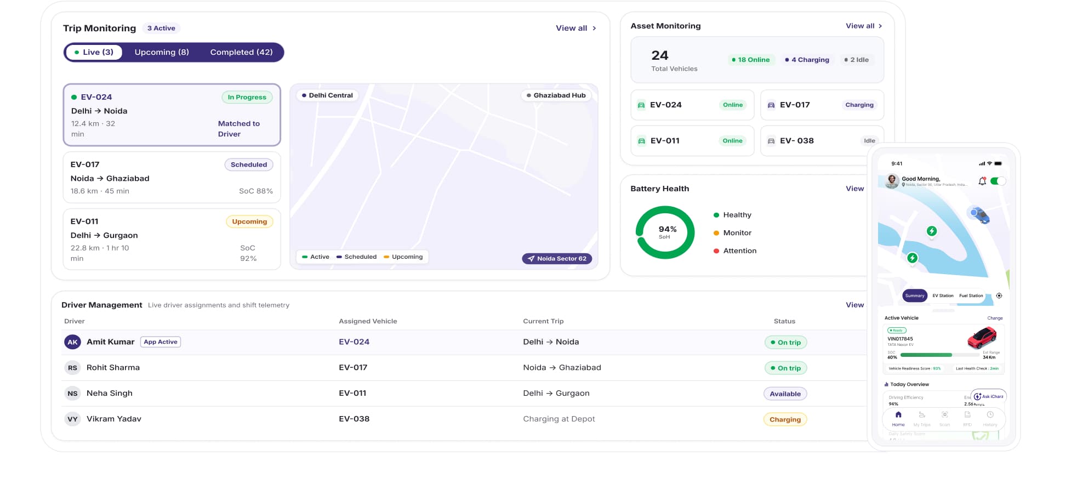1077x478 pixels.
Task: Tap the Ask iCharz assistant button
Action: (989, 396)
